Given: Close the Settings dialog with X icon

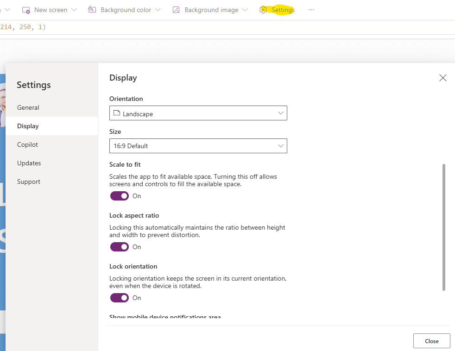Looking at the screenshot, I should click(x=443, y=78).
